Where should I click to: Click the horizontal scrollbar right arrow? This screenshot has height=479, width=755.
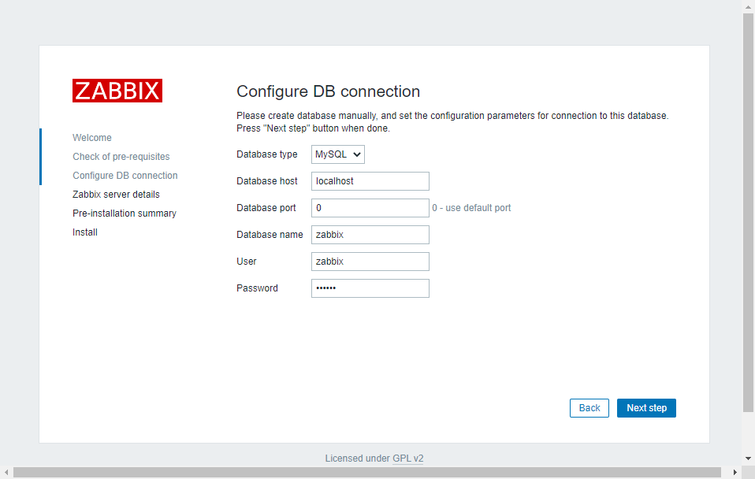735,473
